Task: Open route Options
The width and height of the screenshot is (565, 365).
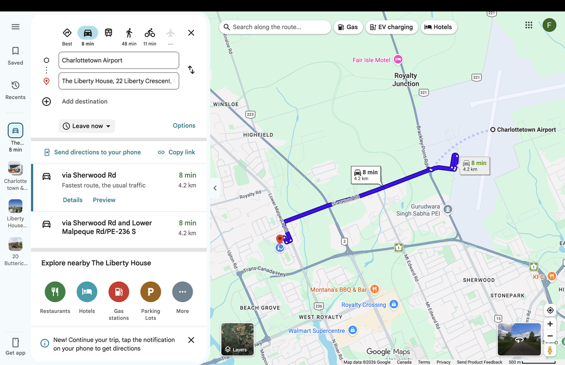Action: tap(184, 126)
